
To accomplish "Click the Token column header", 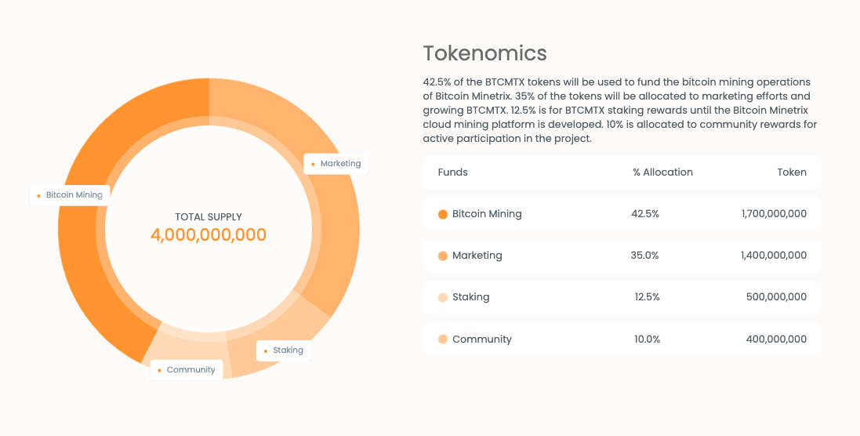I will pos(792,173).
